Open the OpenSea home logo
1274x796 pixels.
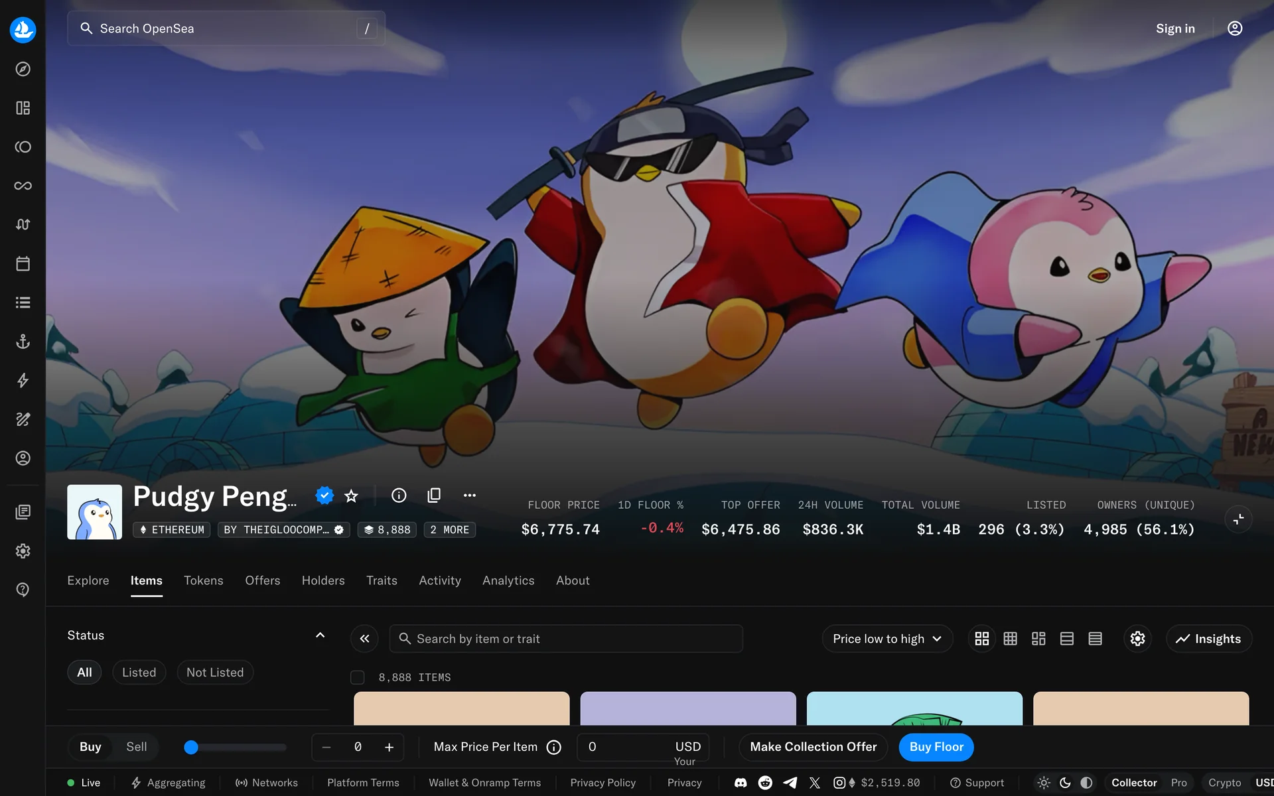(23, 29)
